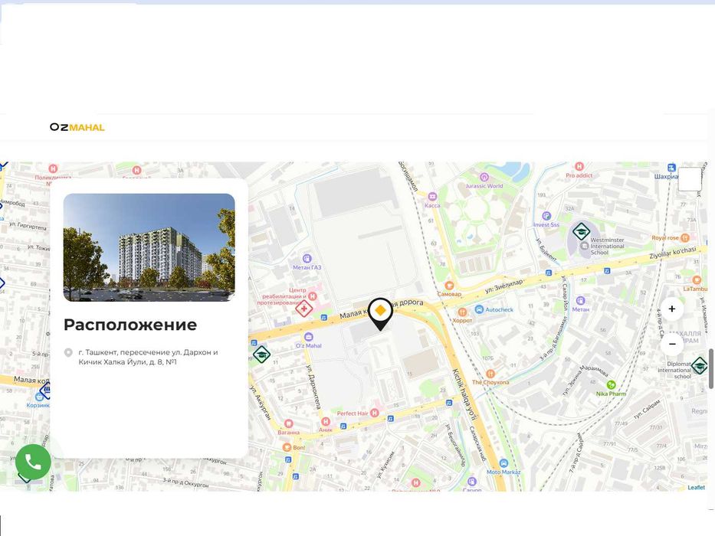
Task: Click the Jurassic World park icon
Action: (484, 178)
